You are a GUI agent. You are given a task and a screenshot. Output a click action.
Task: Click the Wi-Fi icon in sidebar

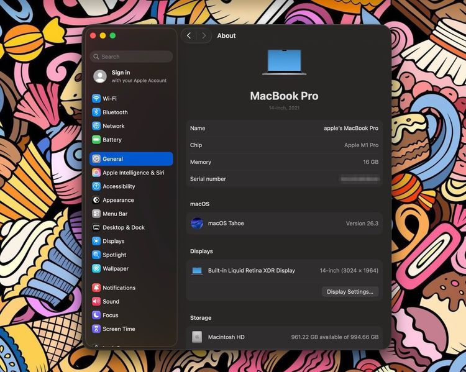tap(96, 98)
